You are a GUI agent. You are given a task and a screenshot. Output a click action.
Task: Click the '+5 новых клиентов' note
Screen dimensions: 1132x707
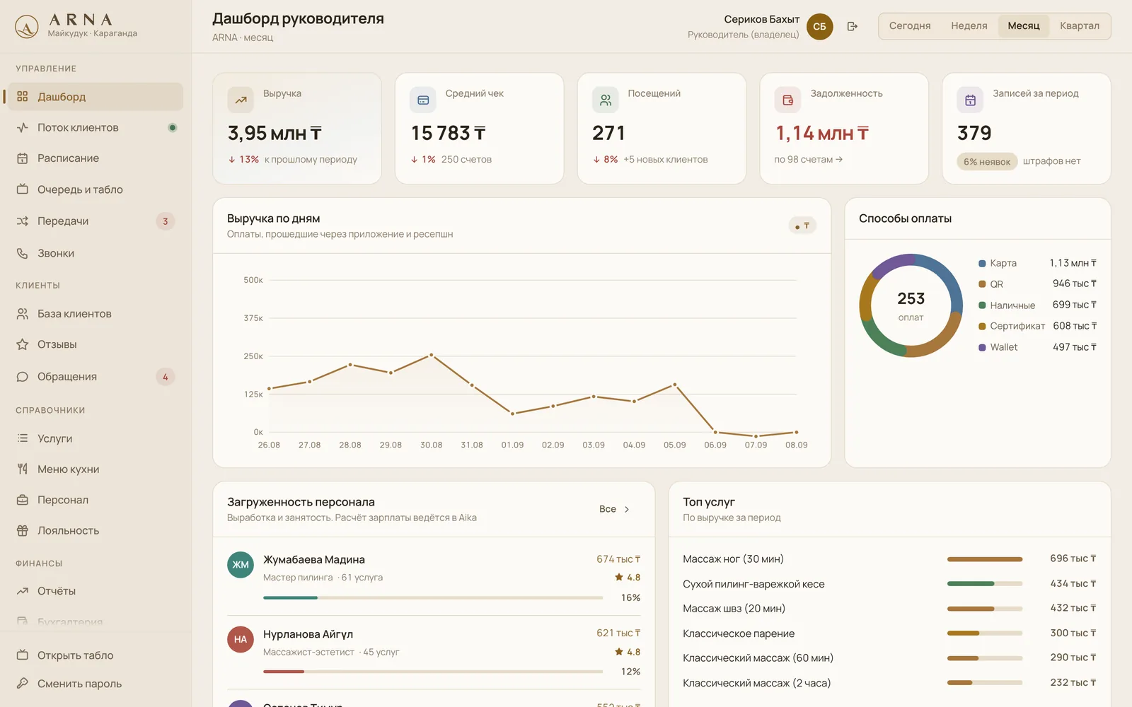(x=666, y=160)
